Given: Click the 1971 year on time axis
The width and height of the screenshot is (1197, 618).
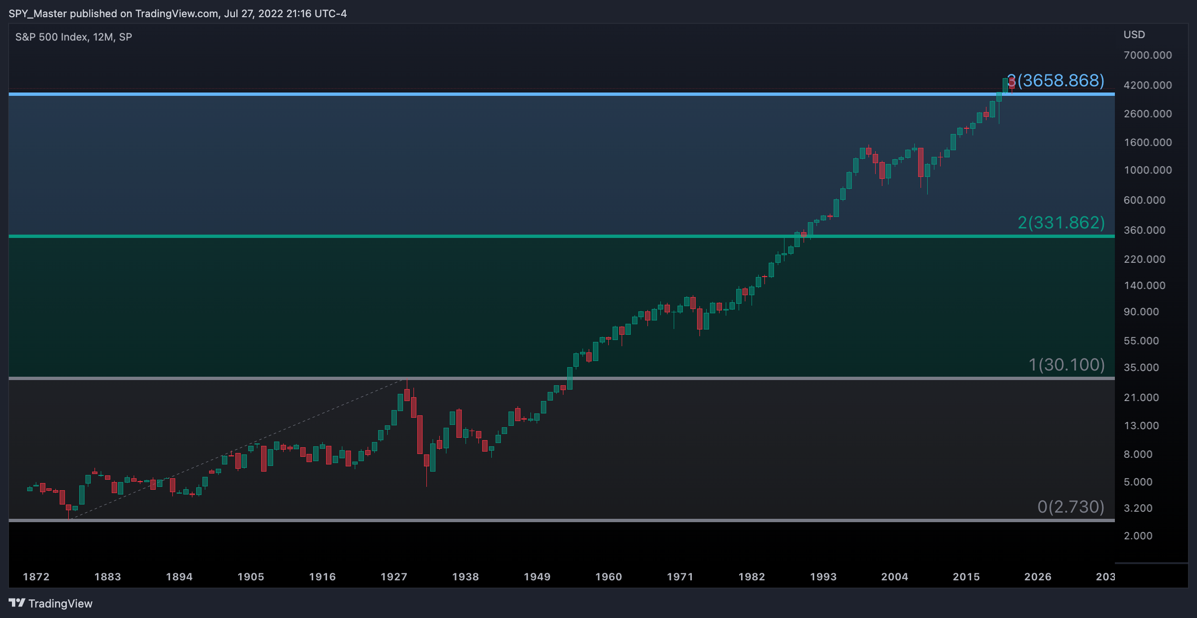Looking at the screenshot, I should (680, 577).
